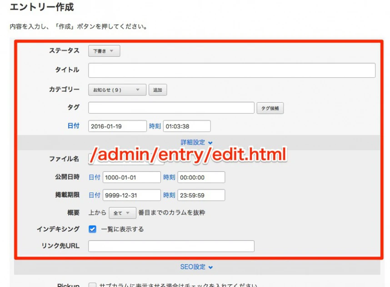Image resolution: width=390 pixels, height=287 pixels.
Task: Click the 公開日時 time field showing 00:00:00
Action: coord(201,177)
